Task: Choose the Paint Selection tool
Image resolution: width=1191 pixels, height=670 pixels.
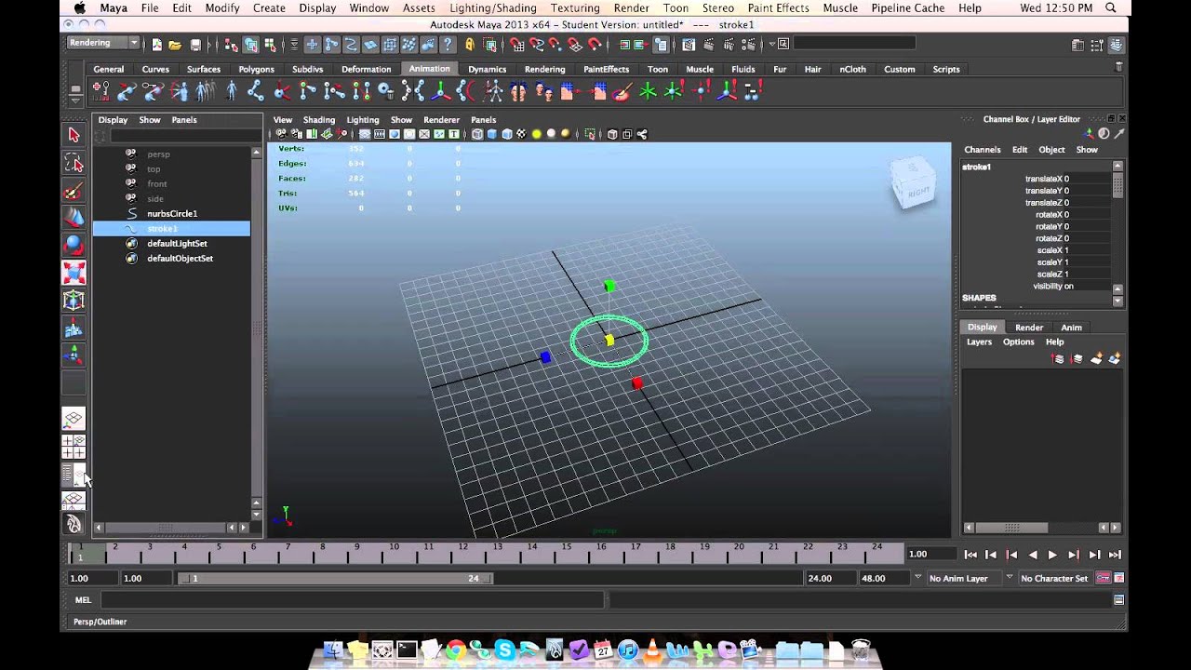Action: click(74, 191)
